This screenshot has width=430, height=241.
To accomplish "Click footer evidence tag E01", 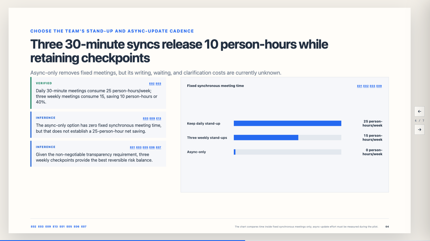I will 62,227.
